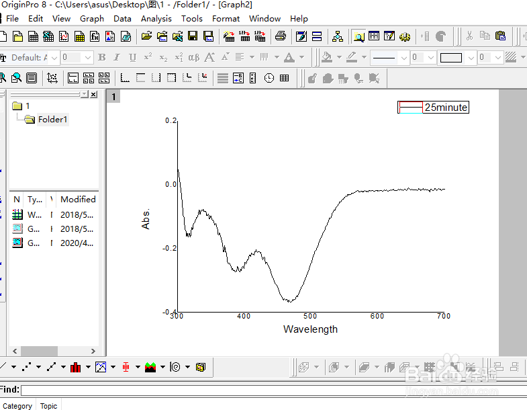This screenshot has width=527, height=410.
Task: Click Save Project floppy icon
Action: [193, 36]
